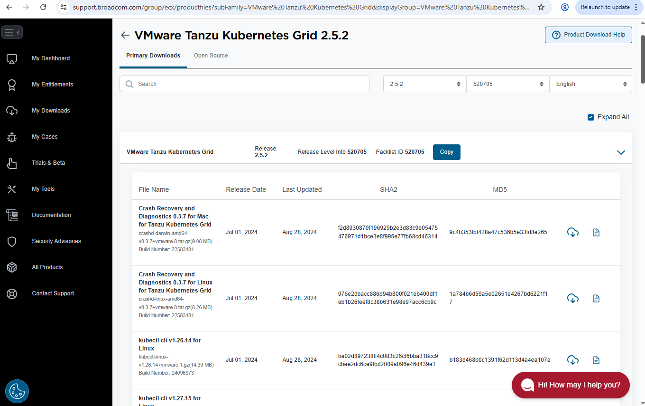
Task: Click the File Name column header
Action: [x=154, y=189]
